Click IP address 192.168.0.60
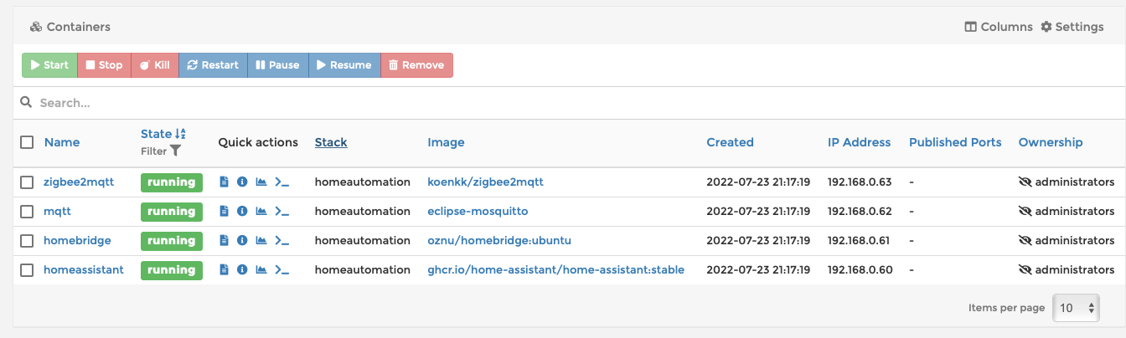This screenshot has height=338, width=1126. [859, 269]
